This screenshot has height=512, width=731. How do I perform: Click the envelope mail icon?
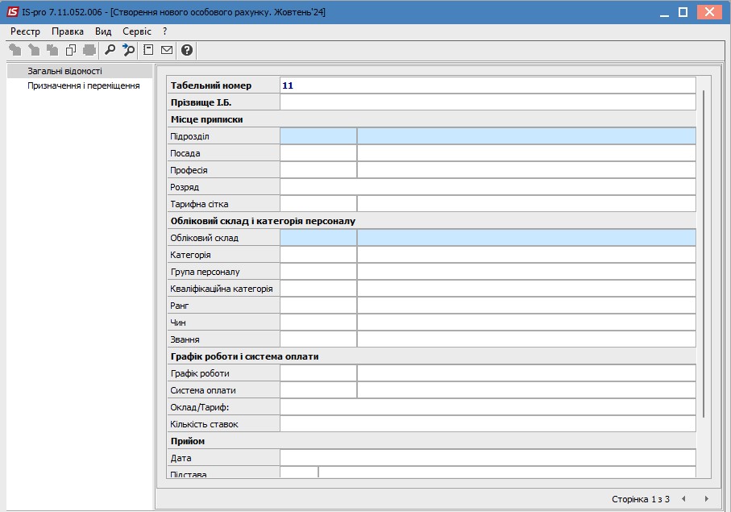(x=167, y=50)
